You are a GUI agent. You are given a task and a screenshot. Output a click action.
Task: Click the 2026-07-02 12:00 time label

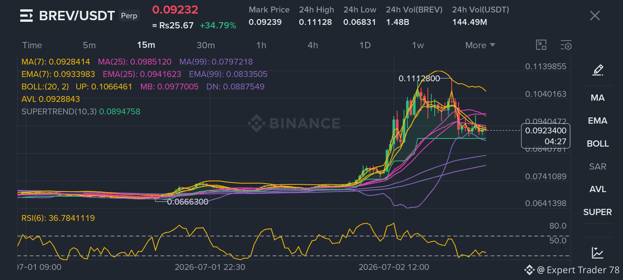coord(394,267)
